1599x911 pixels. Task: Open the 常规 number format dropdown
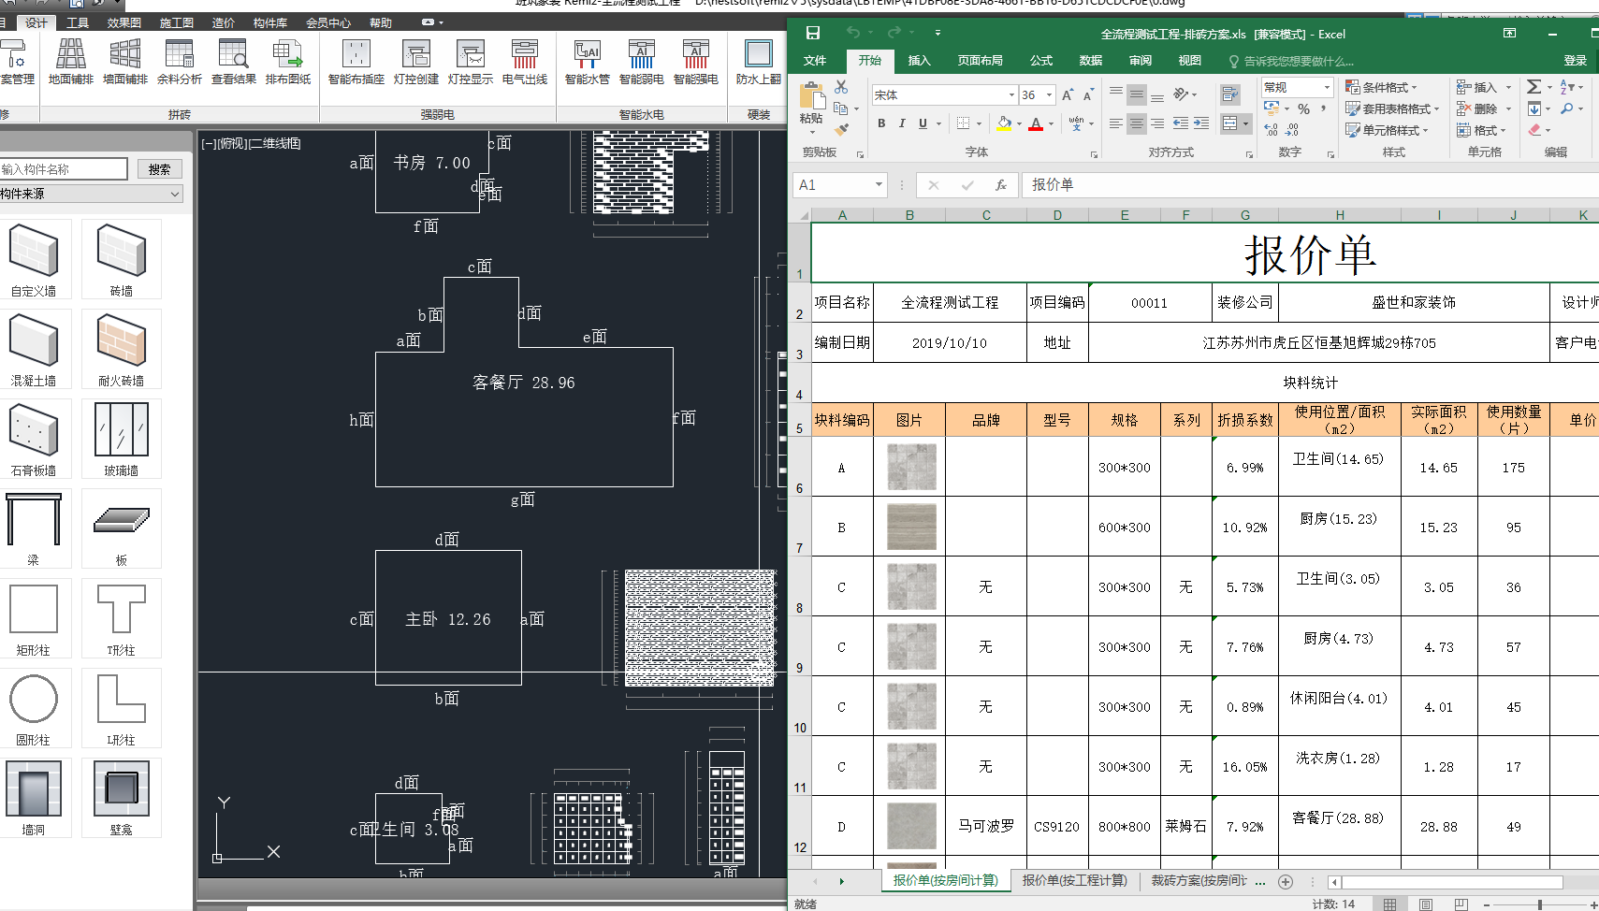pos(1327,87)
